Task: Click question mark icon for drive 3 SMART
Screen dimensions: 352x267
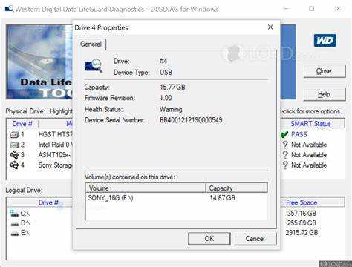Action: [x=285, y=155]
